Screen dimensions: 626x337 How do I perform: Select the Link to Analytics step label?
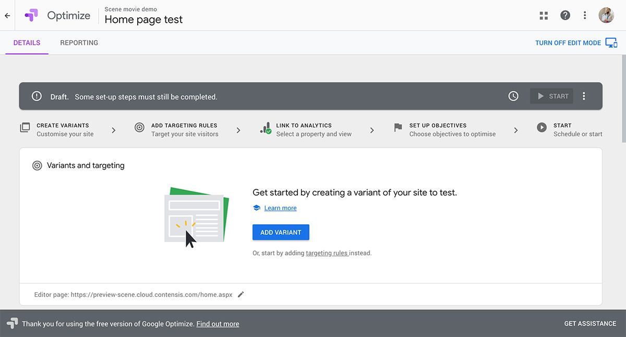[304, 125]
